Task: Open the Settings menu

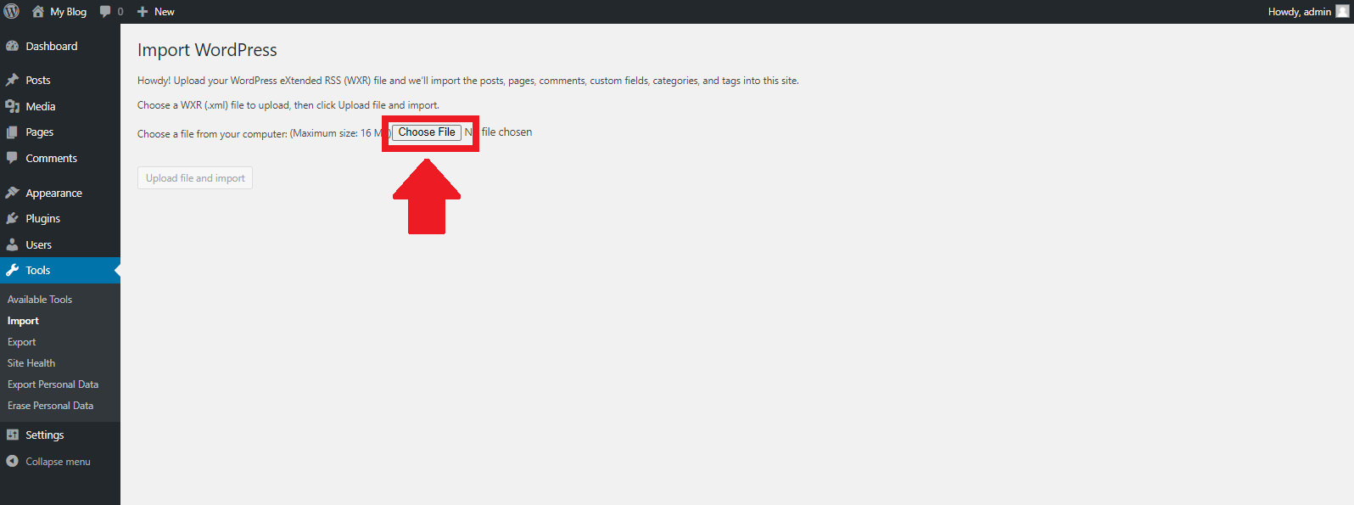Action: point(44,435)
